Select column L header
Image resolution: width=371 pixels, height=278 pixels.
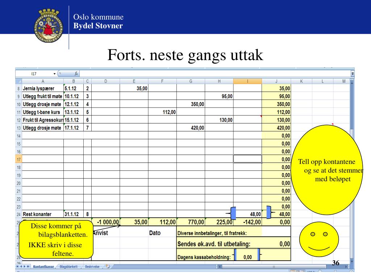[x=323, y=81]
